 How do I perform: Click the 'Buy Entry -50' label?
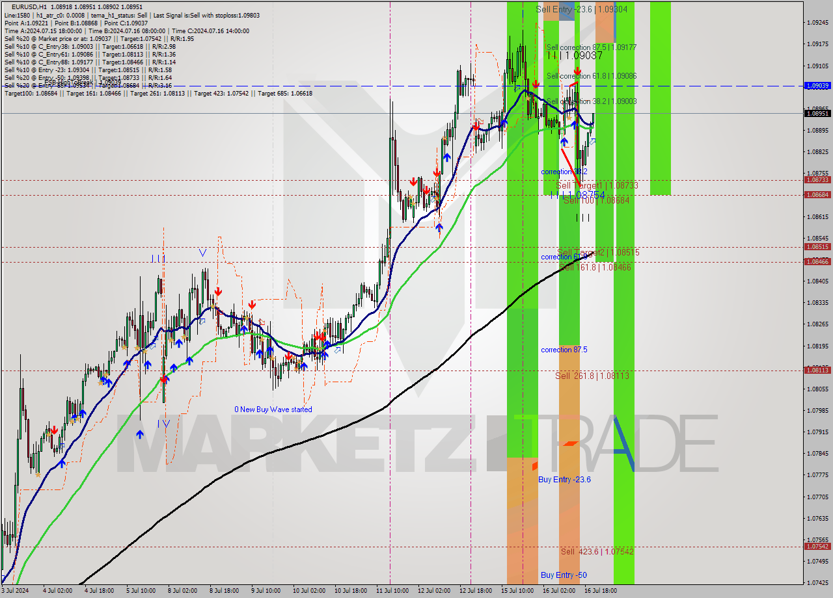[564, 575]
